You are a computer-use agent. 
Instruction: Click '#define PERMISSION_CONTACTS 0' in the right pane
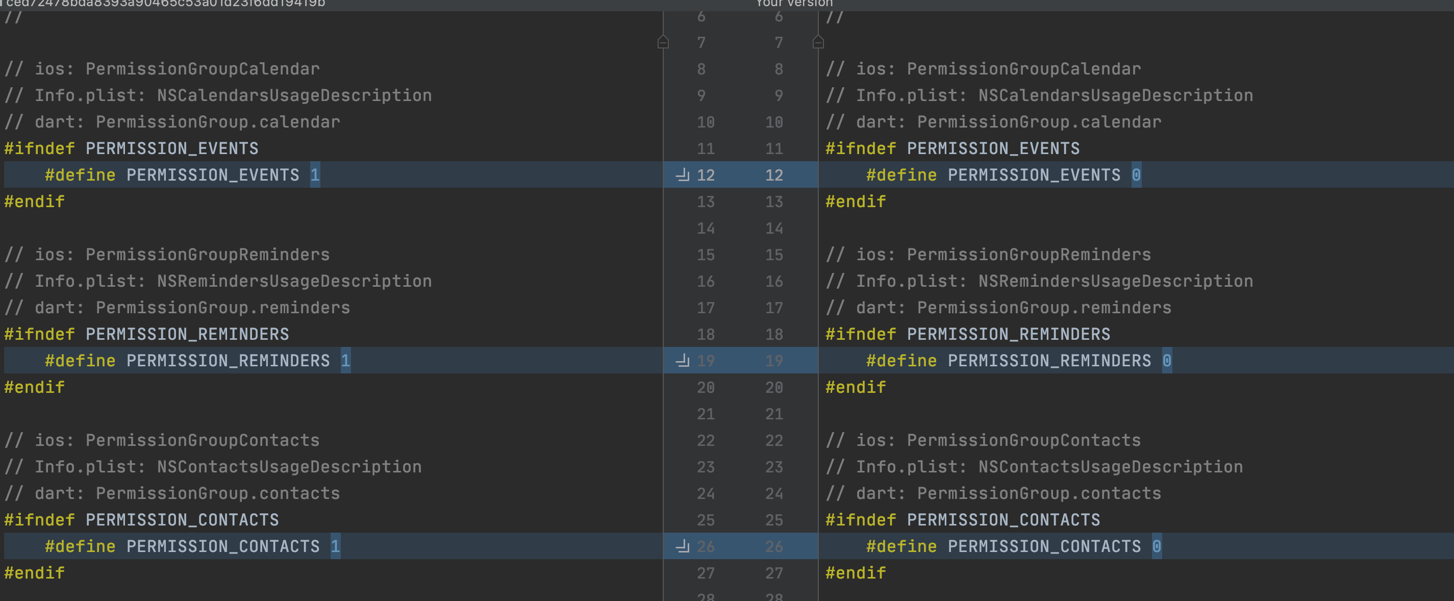click(1010, 546)
